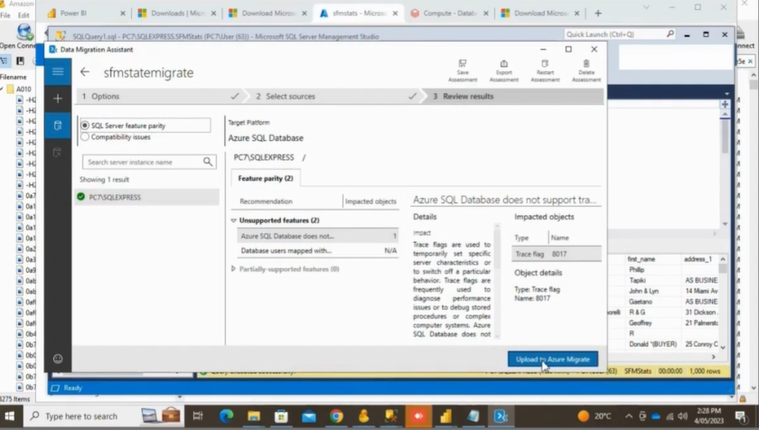Open Windows Start menu
This screenshot has width=759, height=430.
pos(10,416)
